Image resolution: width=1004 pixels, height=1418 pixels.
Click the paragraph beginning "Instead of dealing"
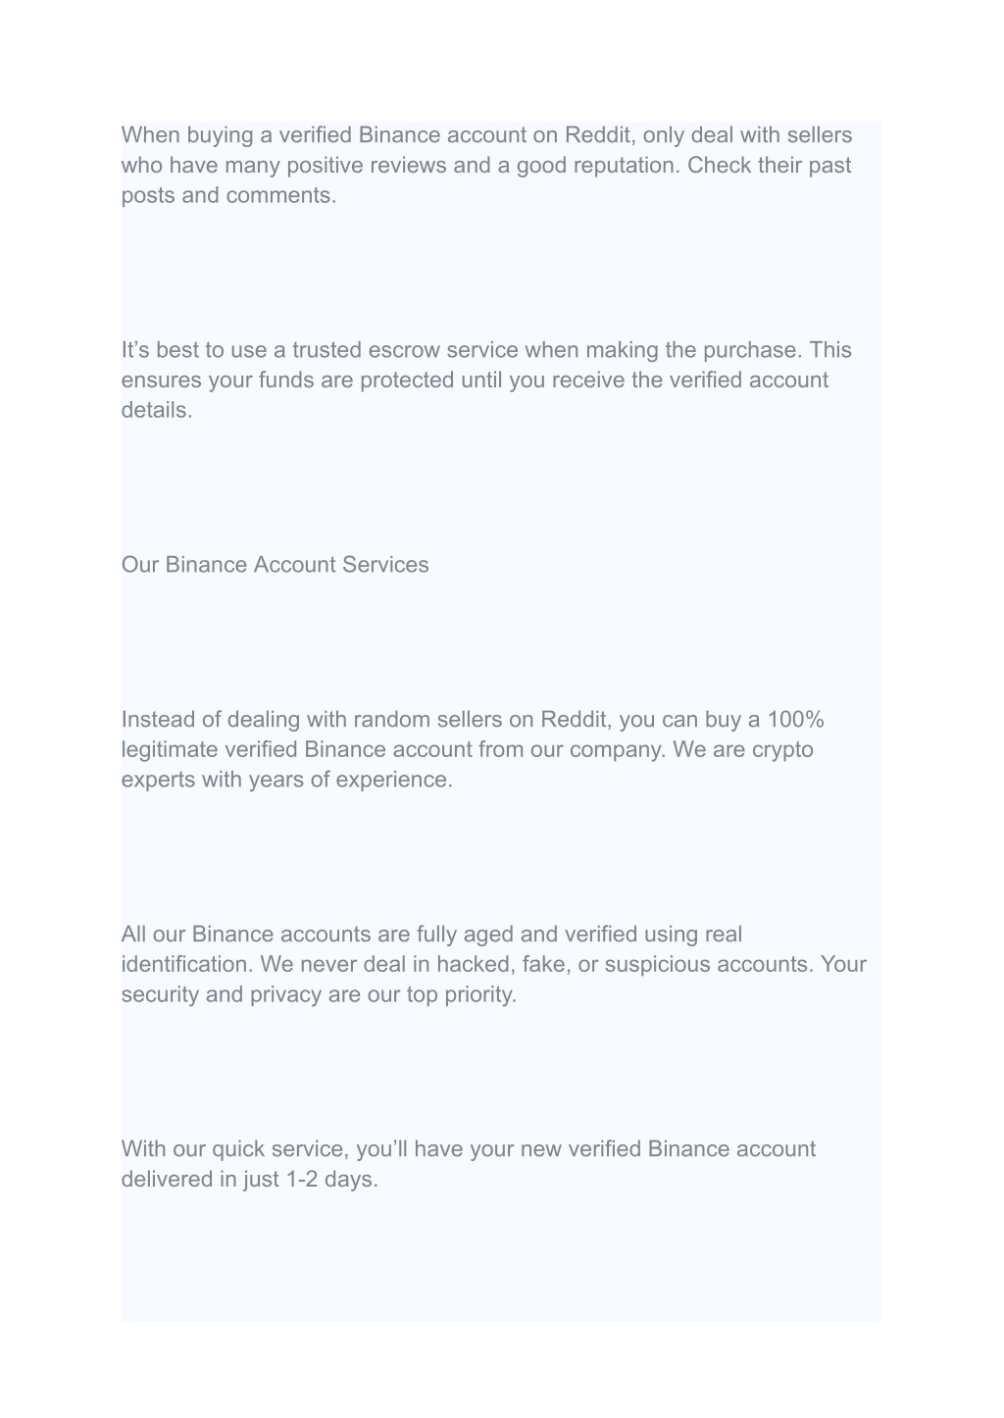click(473, 749)
